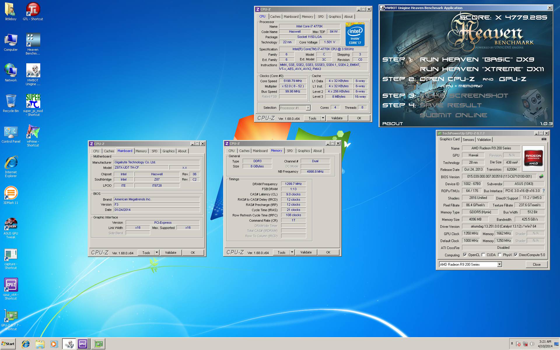Expand Tools dropdown arrow in Memory window
This screenshot has width=560, height=350.
pos(292,252)
